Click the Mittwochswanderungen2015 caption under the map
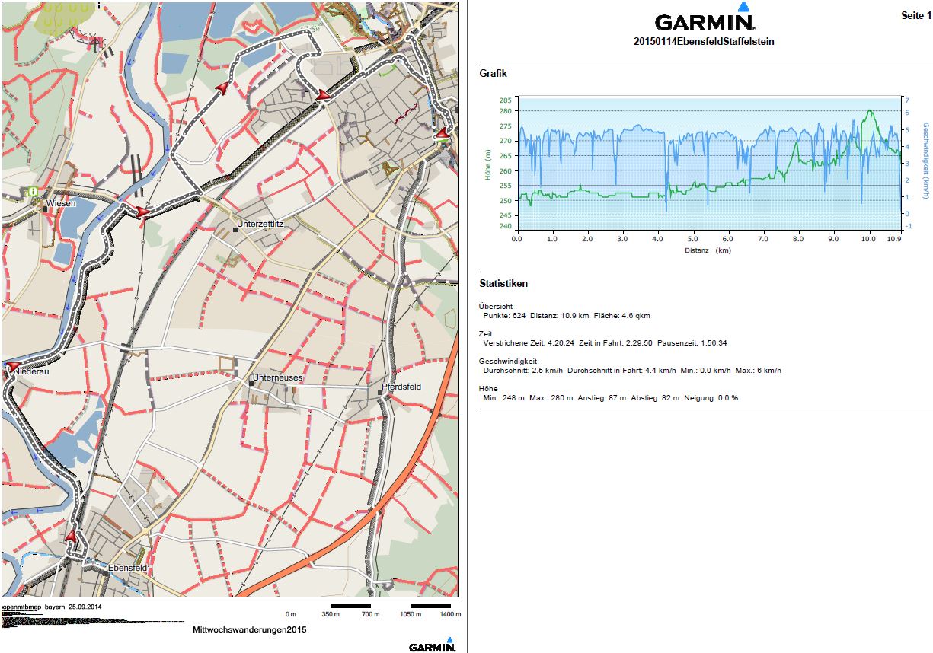This screenshot has width=933, height=653. point(249,630)
